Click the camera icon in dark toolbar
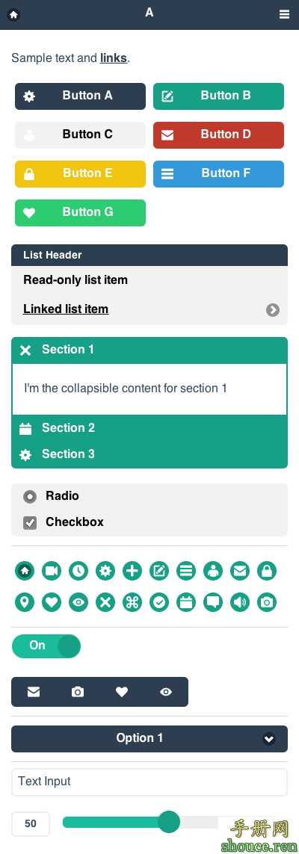Viewport: 299px width, 854px height. [x=78, y=692]
